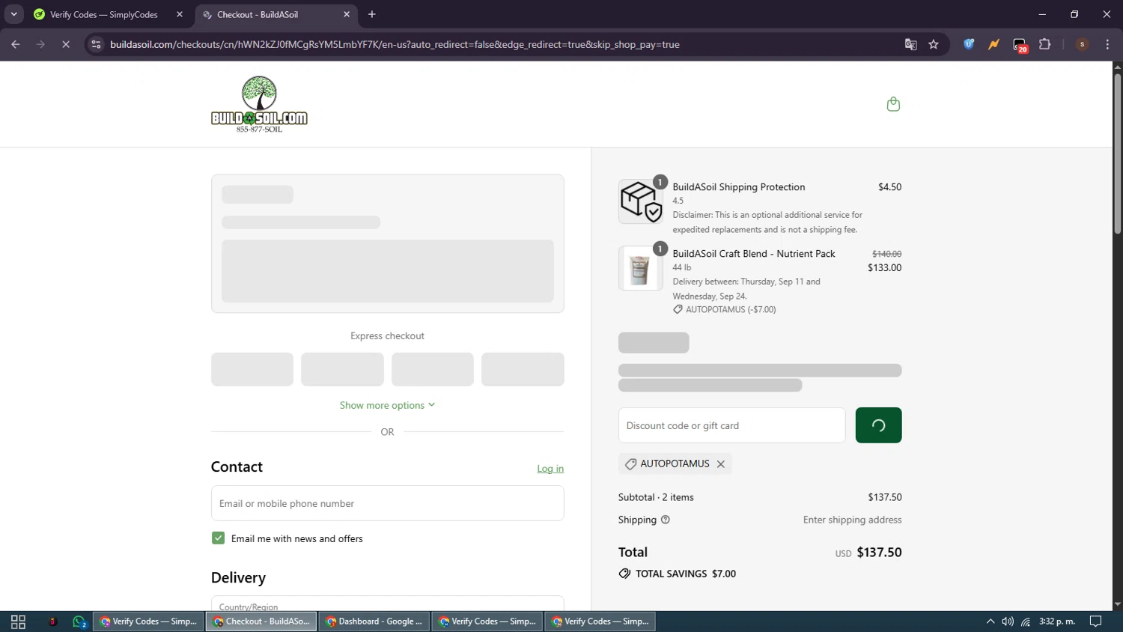The height and width of the screenshot is (632, 1123).
Task: Click the BuildASoil Shipping Protection title
Action: point(738,187)
